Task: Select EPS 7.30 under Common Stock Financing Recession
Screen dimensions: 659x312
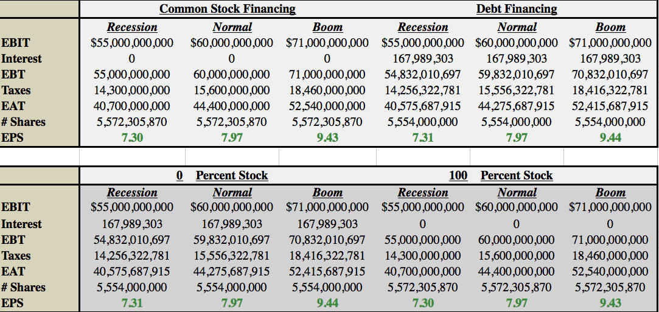Action: click(x=132, y=137)
